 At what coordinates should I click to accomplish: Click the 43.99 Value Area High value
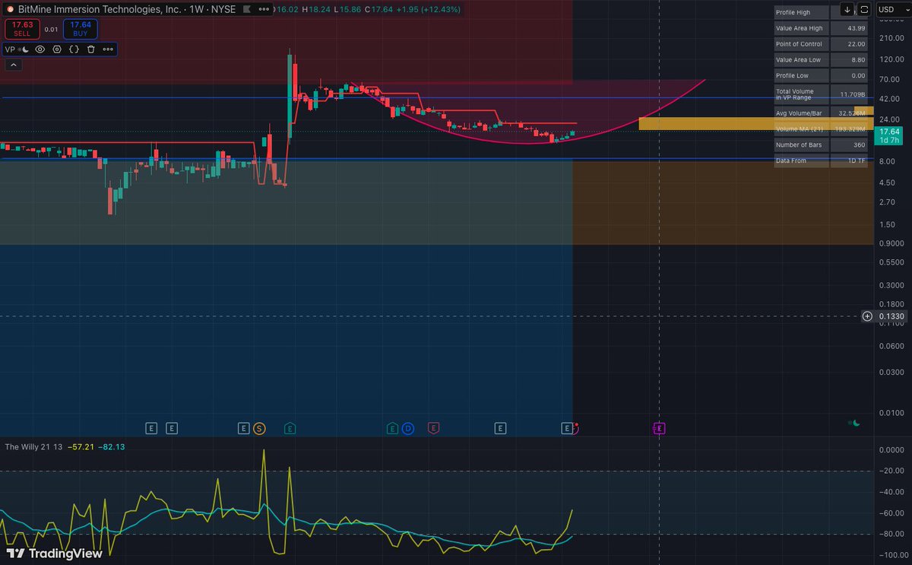[x=856, y=28]
